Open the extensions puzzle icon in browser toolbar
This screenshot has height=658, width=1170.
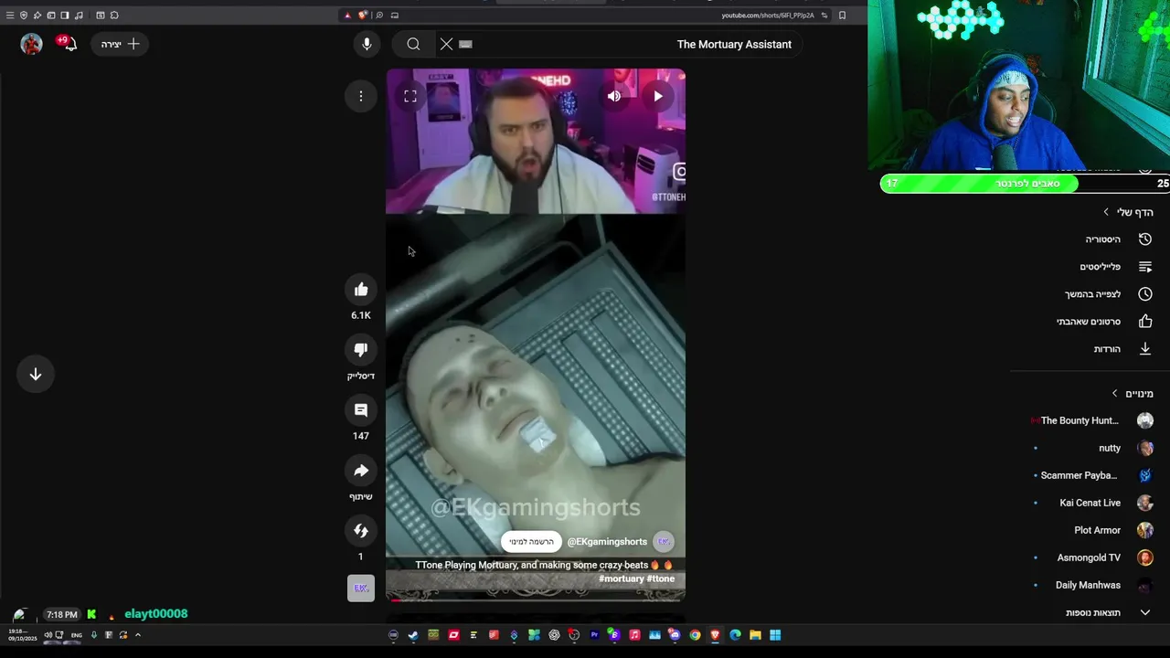point(114,15)
